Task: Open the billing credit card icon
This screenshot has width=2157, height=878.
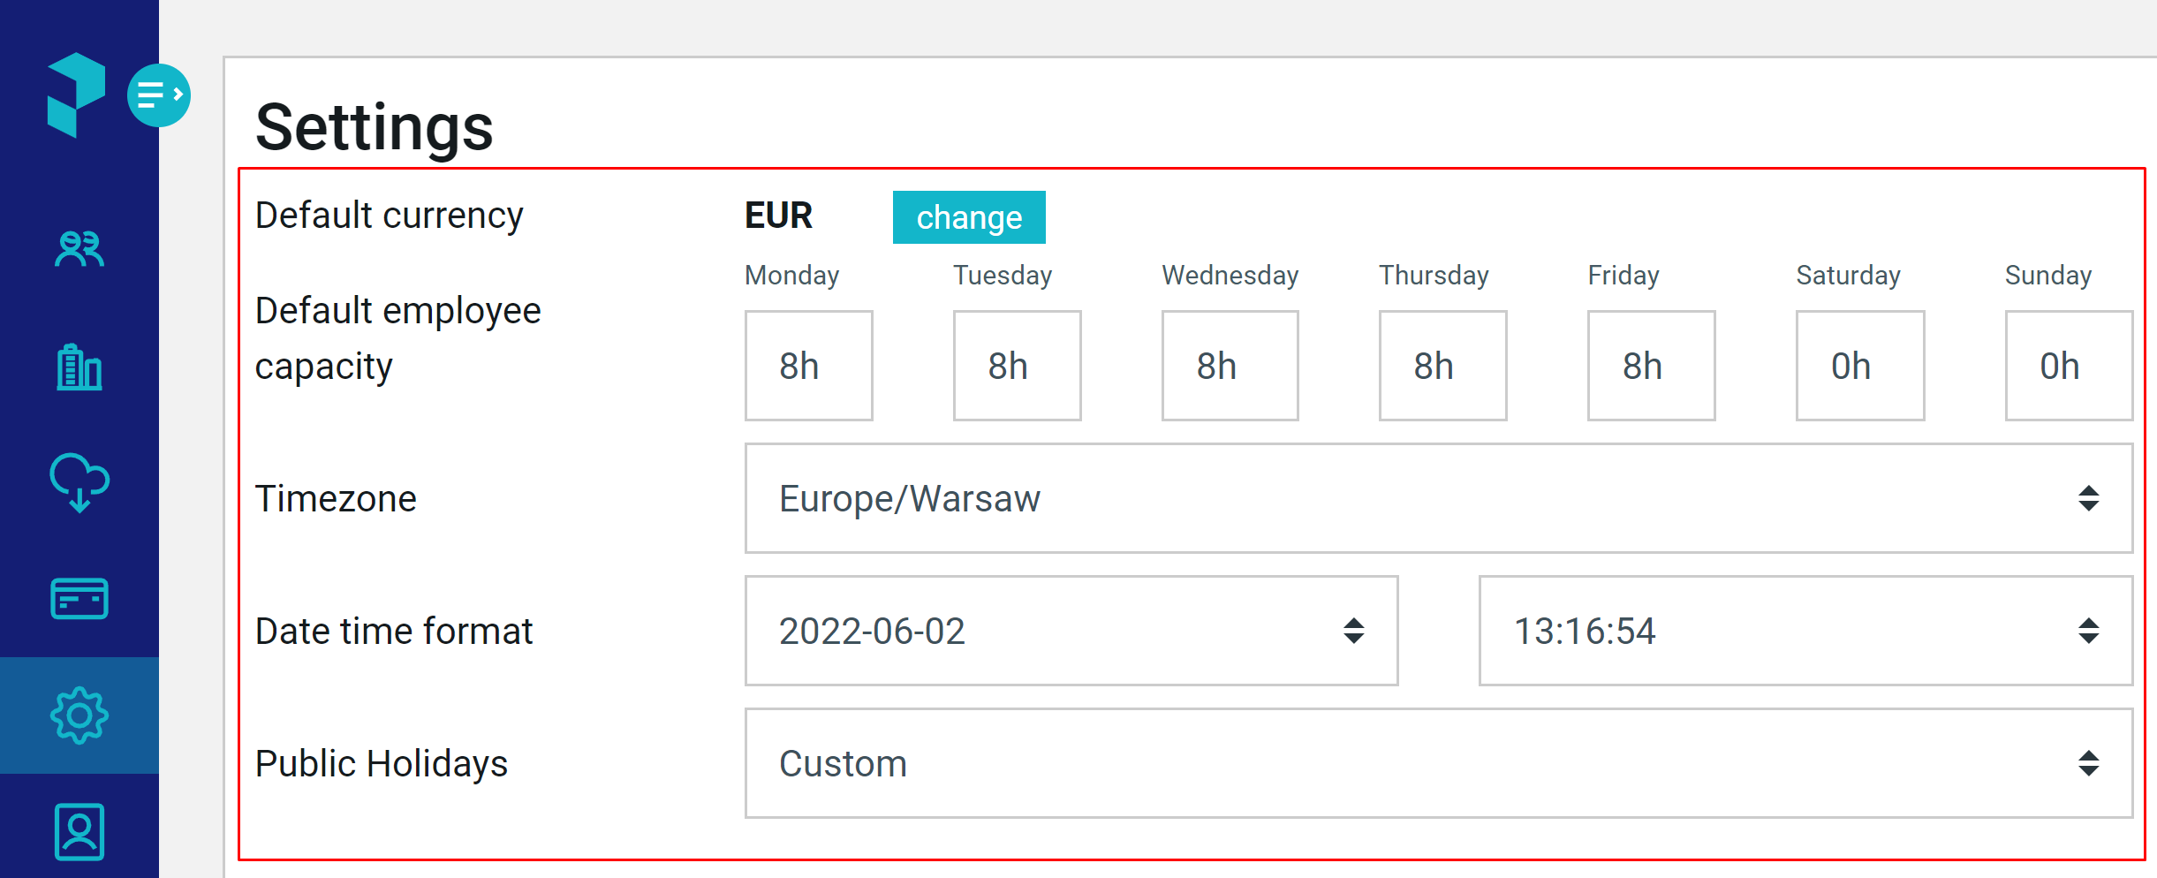Action: click(79, 599)
